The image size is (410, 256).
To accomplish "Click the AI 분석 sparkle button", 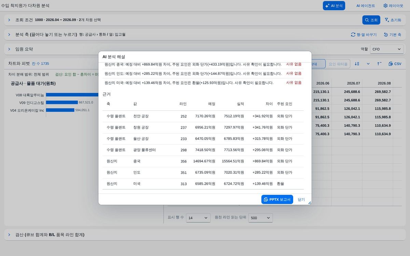I will (x=334, y=5).
